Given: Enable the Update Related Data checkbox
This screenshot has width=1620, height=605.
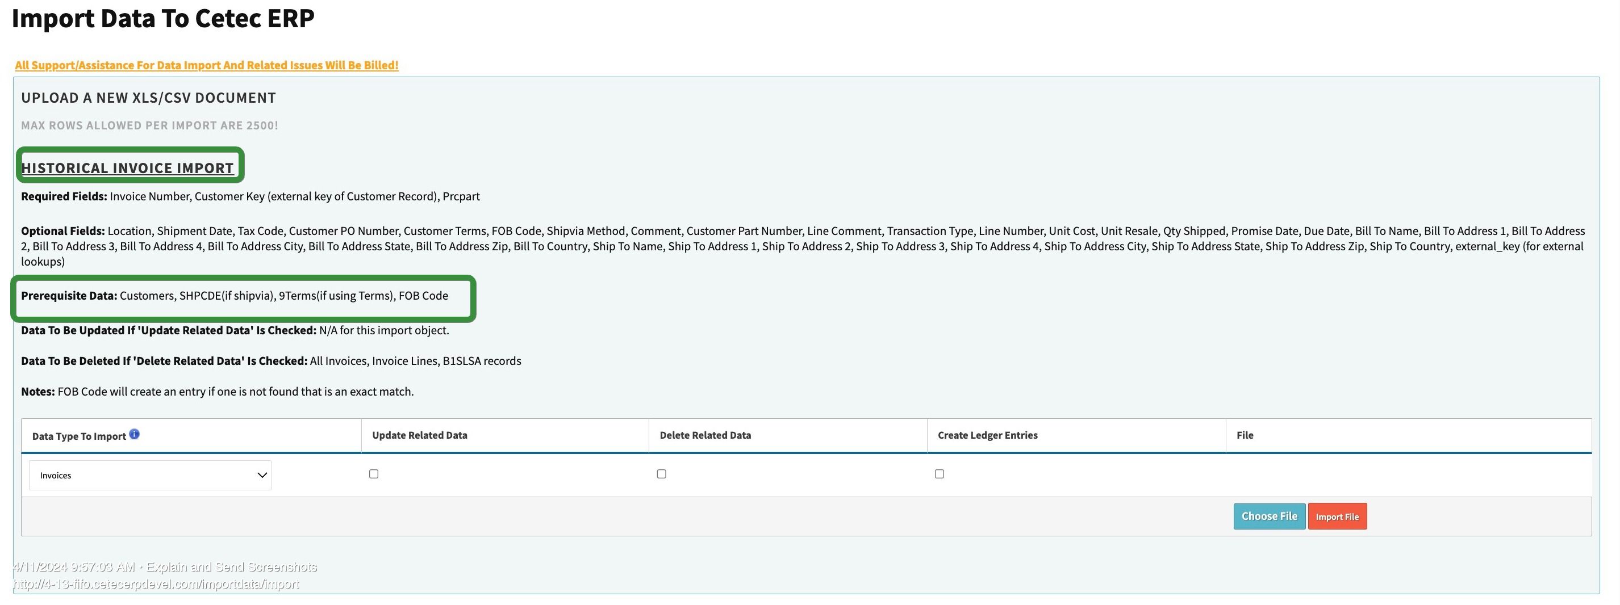Looking at the screenshot, I should [x=374, y=474].
